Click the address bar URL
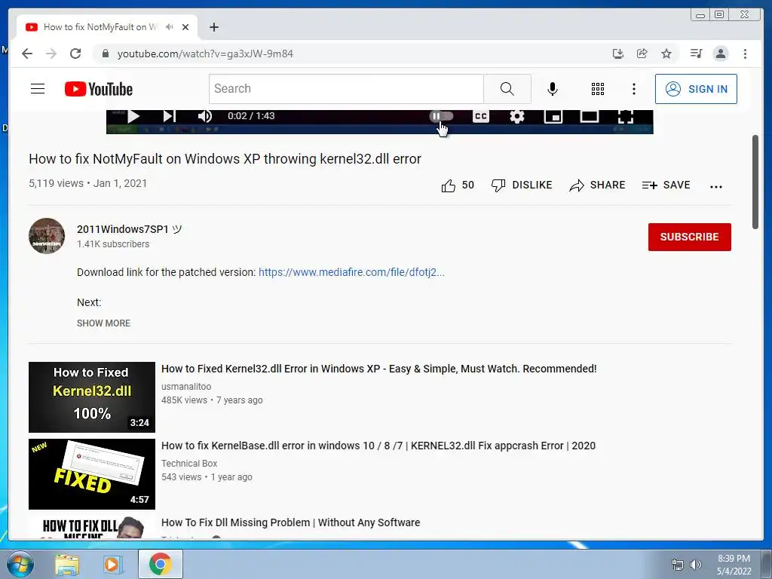This screenshot has width=772, height=579. (x=205, y=54)
